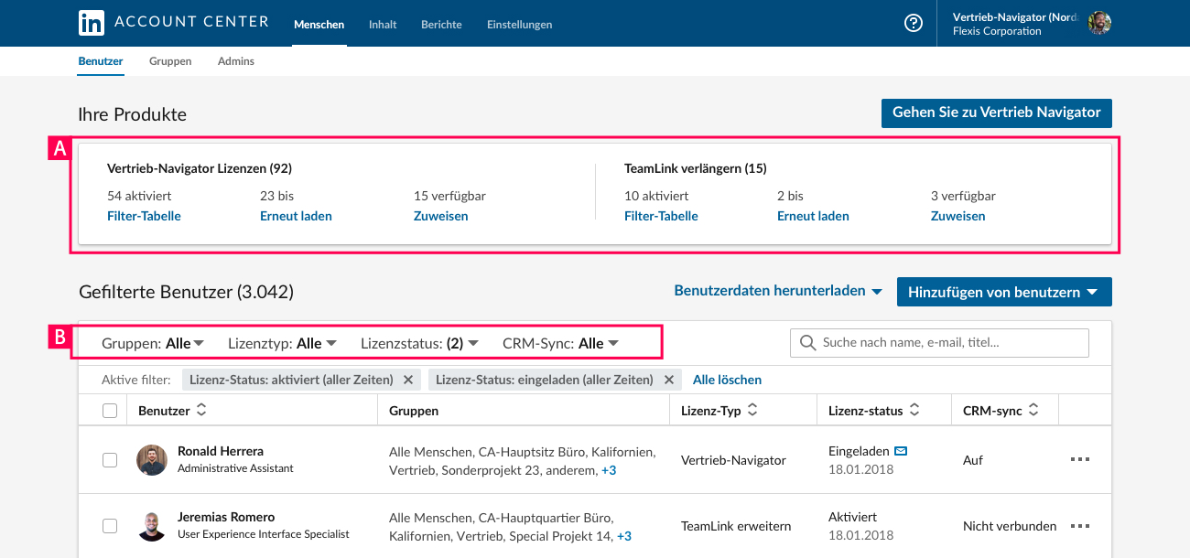
Task: Switch to the Benutzer tab
Action: 101,61
